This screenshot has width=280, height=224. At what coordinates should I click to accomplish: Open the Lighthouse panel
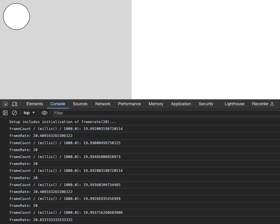[234, 104]
